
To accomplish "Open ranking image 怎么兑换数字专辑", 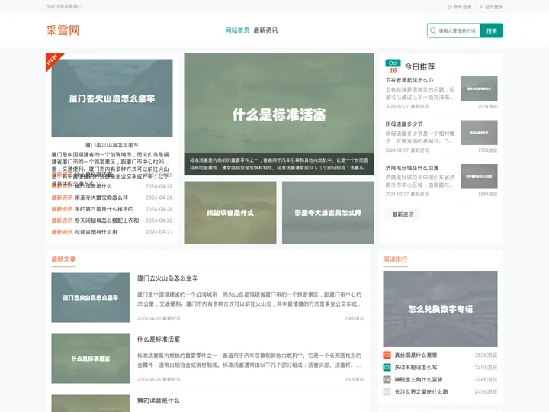I will [440, 309].
